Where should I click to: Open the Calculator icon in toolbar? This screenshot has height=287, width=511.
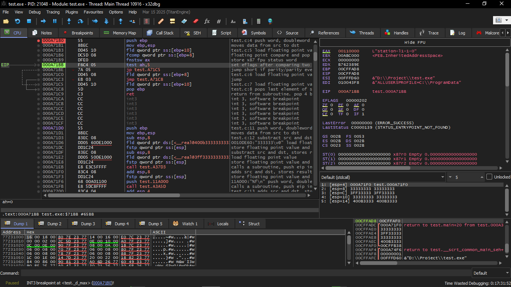coord(258,21)
